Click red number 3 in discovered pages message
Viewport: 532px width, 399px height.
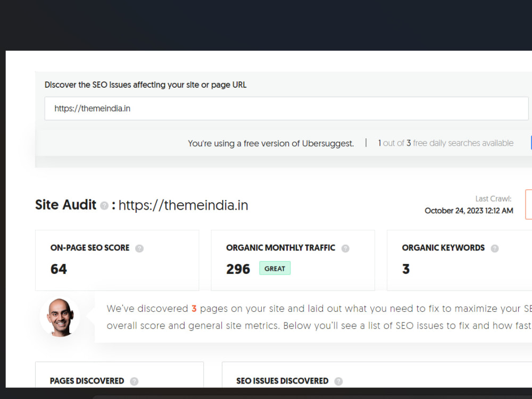pyautogui.click(x=194, y=309)
